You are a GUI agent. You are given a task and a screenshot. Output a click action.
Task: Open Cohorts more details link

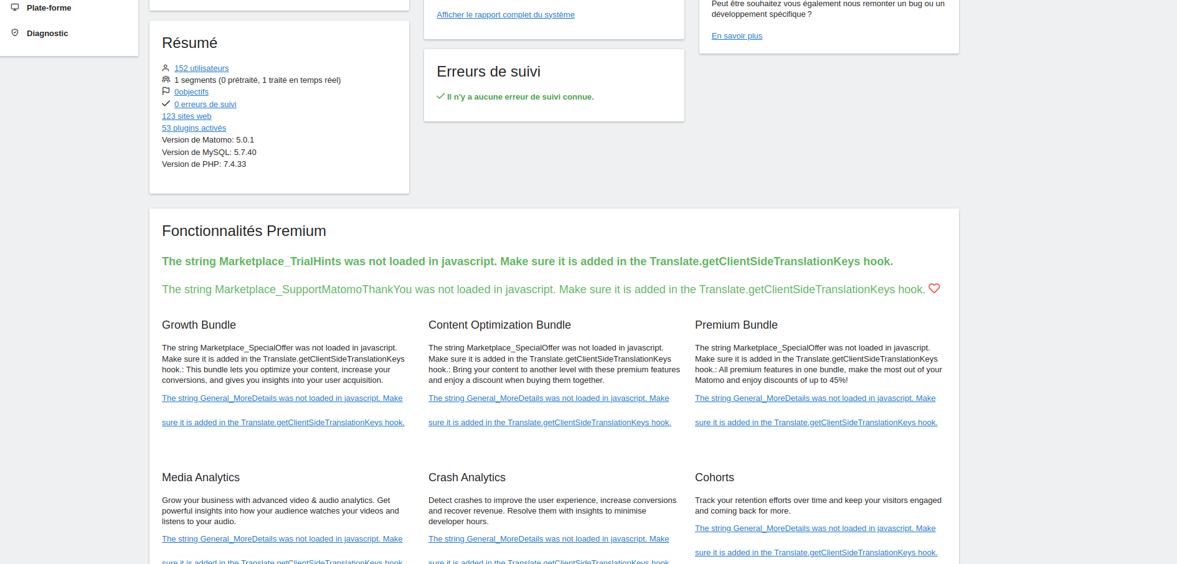816,540
